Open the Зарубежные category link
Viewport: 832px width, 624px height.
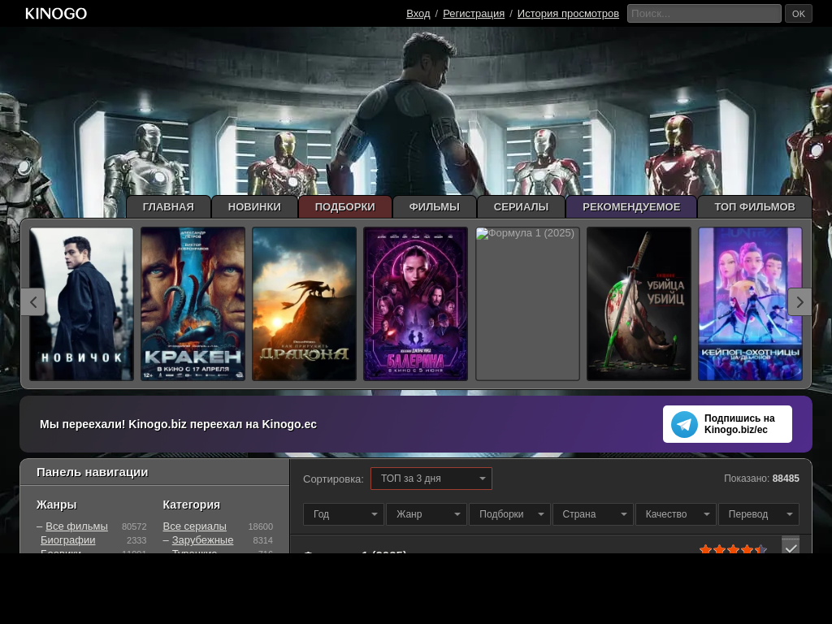point(202,540)
